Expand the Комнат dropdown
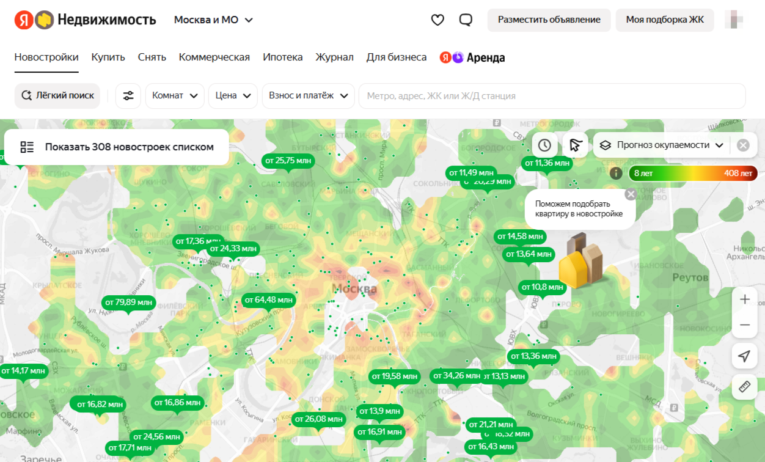765x462 pixels. click(174, 96)
